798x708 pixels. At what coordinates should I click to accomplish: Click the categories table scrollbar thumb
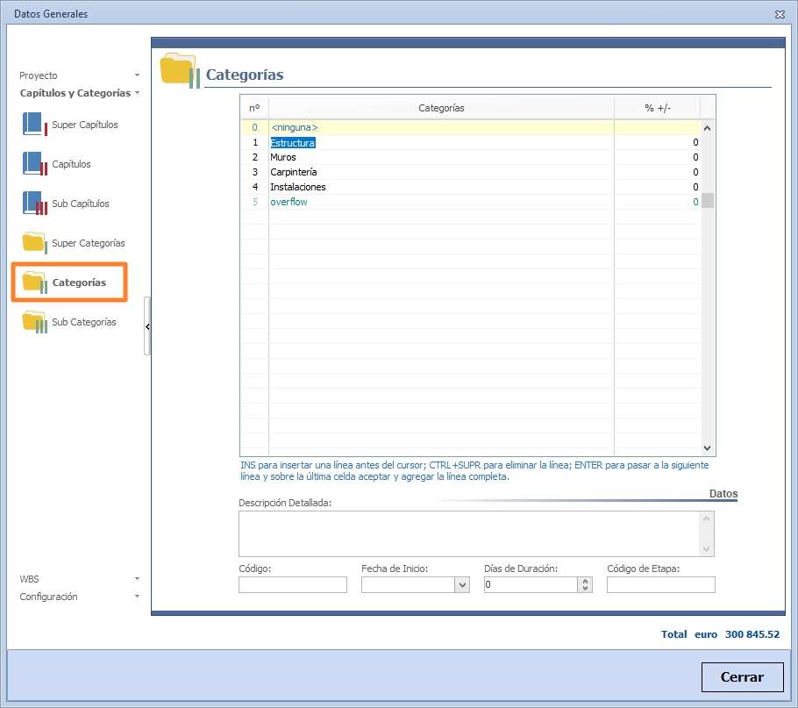click(708, 201)
